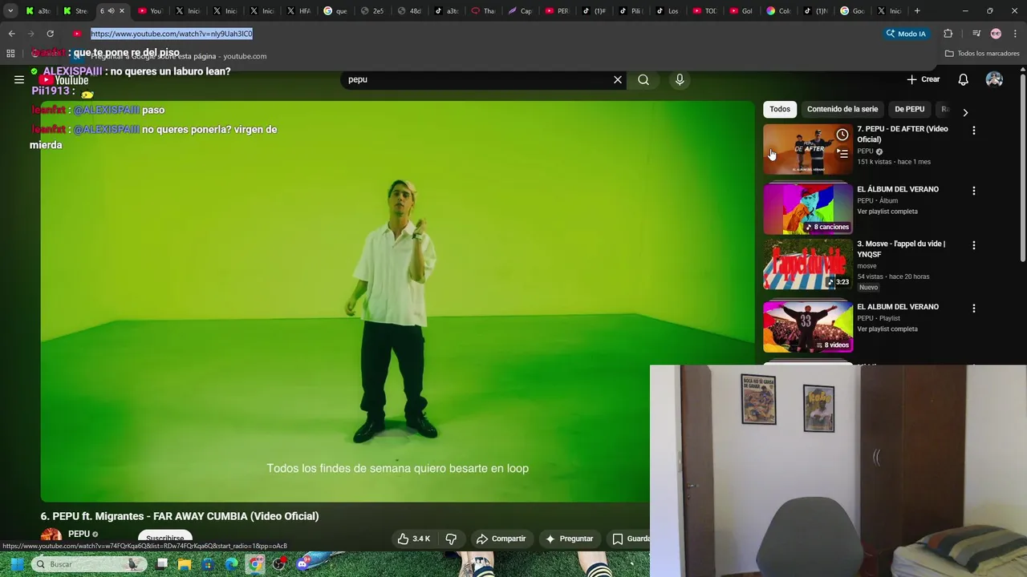Open Microsoft Edge from the taskbar
The height and width of the screenshot is (577, 1027).
[232, 564]
